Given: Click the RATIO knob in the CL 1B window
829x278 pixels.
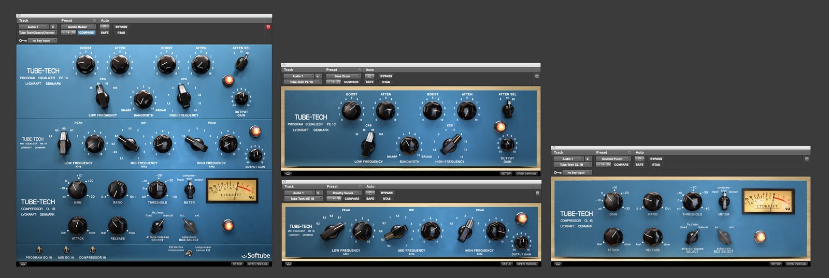Looking at the screenshot, I should pos(652,202).
